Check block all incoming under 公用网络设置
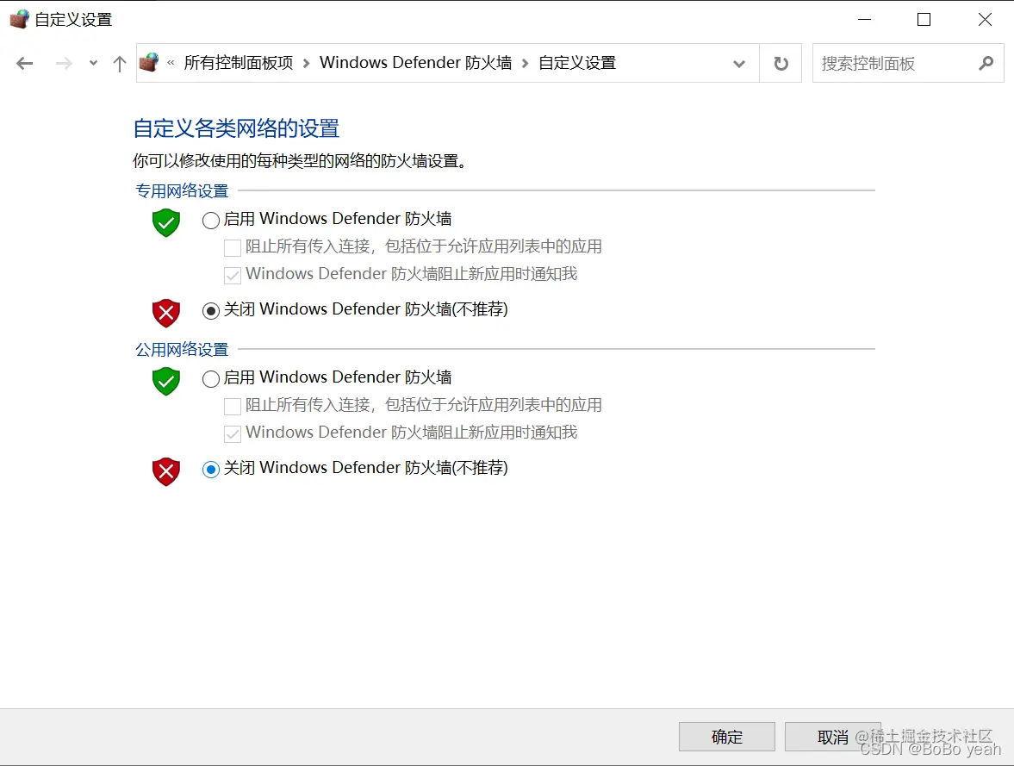Image resolution: width=1014 pixels, height=766 pixels. tap(232, 407)
